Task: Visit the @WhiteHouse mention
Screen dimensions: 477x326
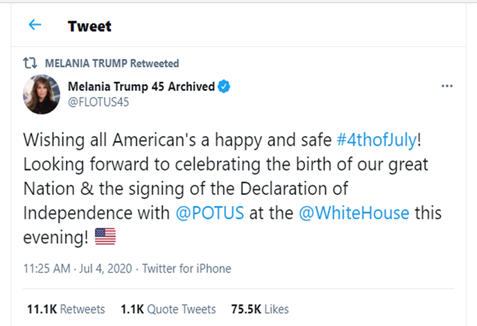Action: [x=354, y=212]
